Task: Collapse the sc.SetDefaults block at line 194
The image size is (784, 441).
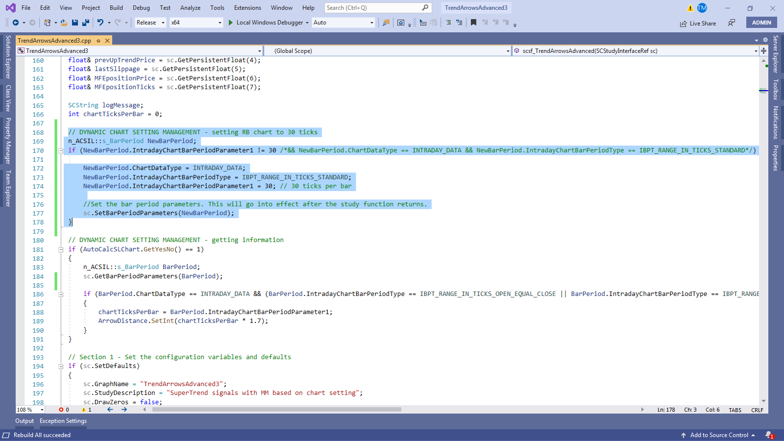Action: point(61,367)
